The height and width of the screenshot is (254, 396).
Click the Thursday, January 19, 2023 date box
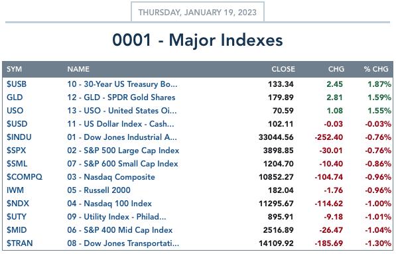[x=198, y=12]
